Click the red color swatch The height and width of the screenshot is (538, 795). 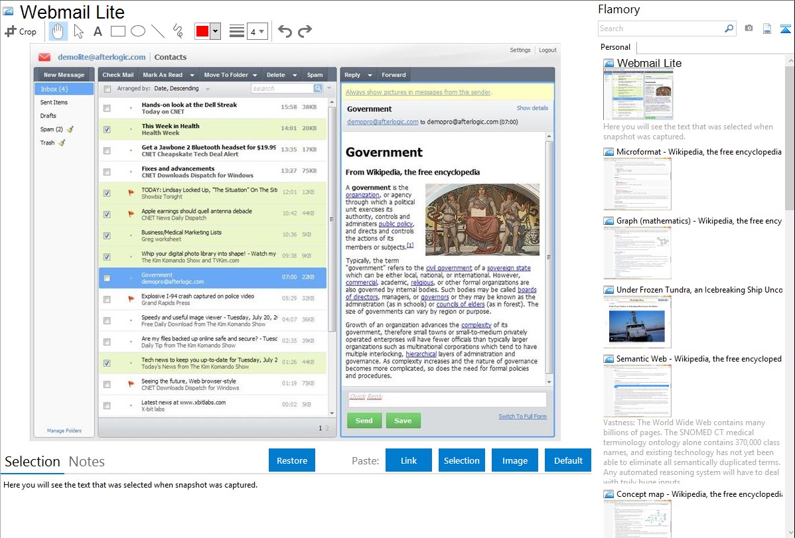point(202,31)
